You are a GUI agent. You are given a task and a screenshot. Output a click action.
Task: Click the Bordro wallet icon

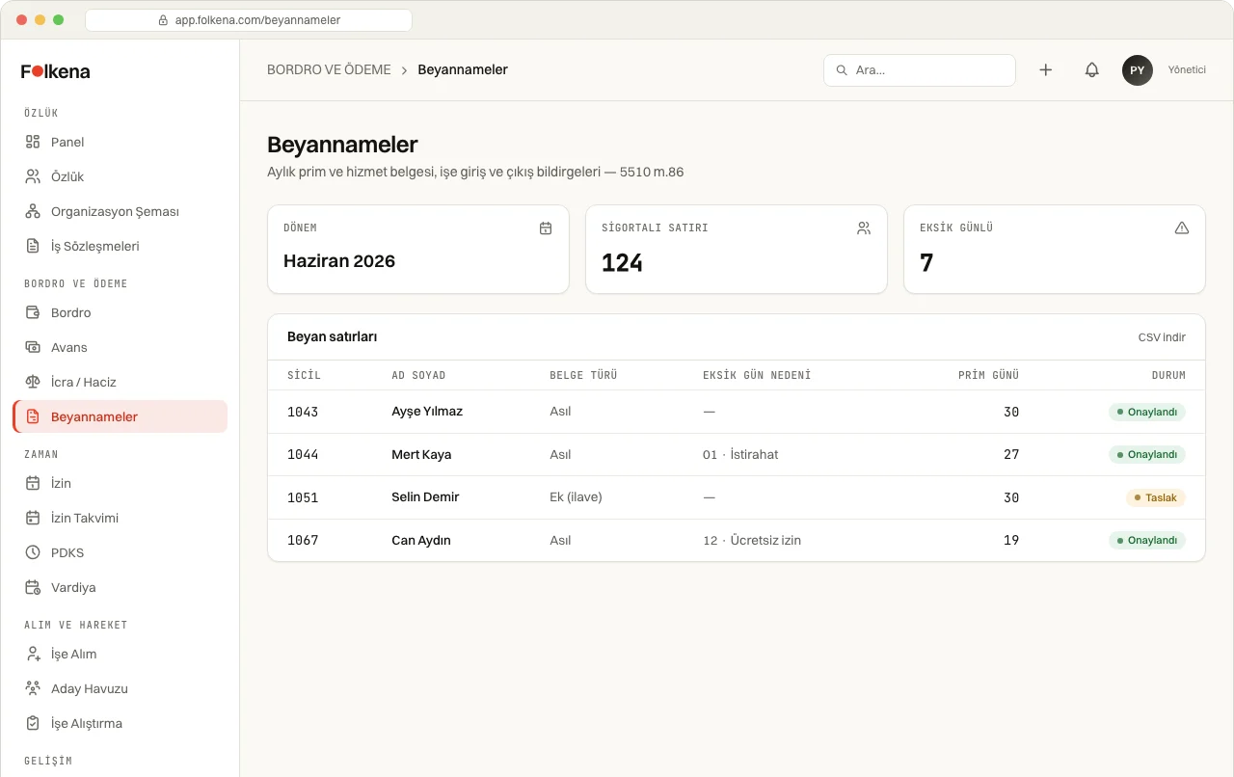point(33,312)
